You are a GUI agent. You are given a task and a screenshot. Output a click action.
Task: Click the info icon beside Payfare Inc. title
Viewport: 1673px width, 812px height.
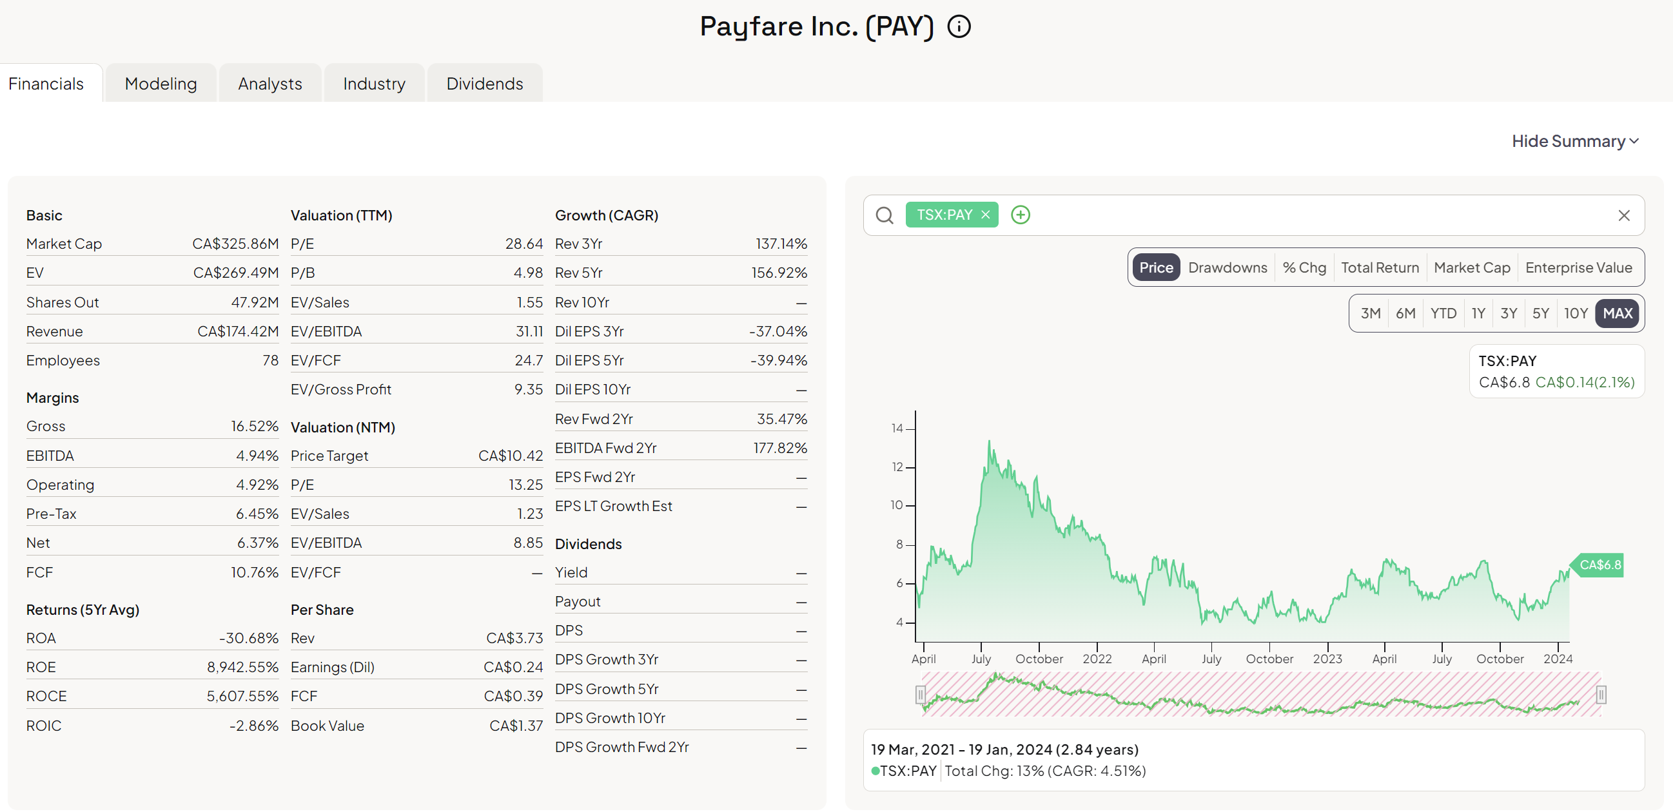click(x=959, y=26)
